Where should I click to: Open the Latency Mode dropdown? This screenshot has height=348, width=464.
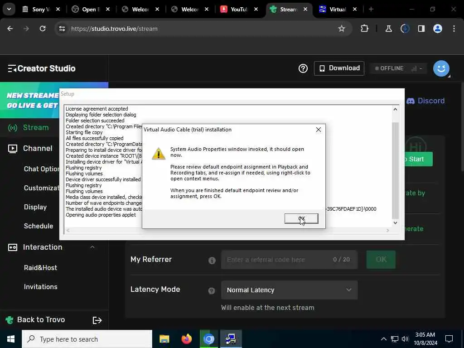[x=289, y=290]
